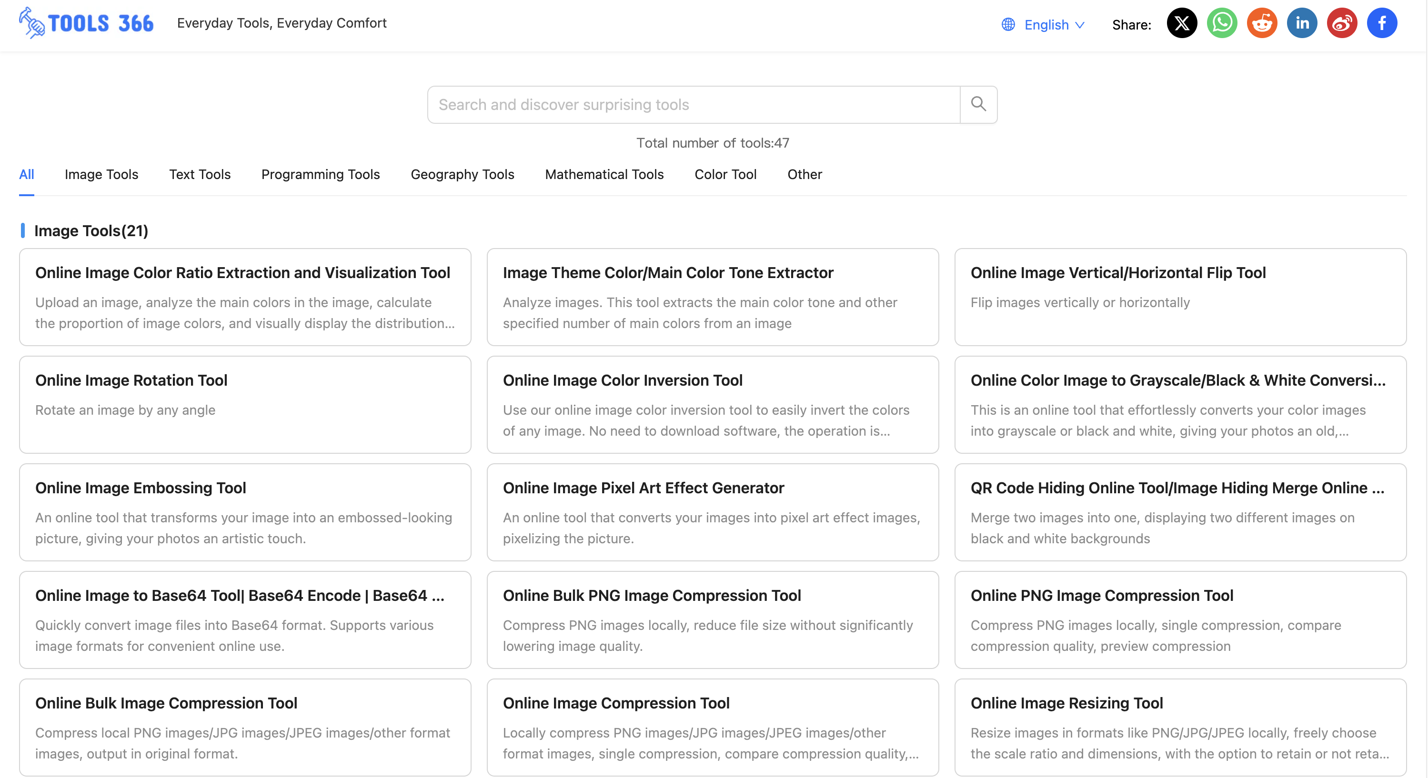Open Online Image Color Inversion Tool

(x=713, y=405)
